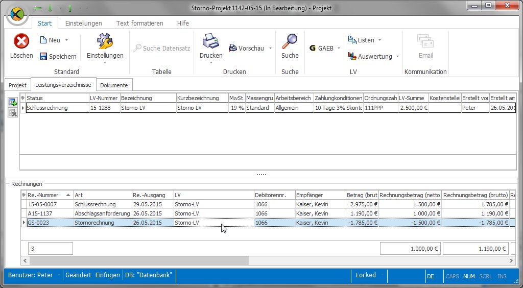Click the green down arrow in title bar

coord(51,8)
